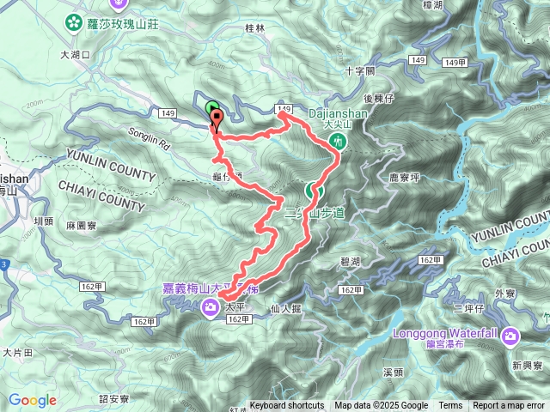550x412 pixels.
Task: Open Keyboard shortcuts
Action: click(287, 406)
